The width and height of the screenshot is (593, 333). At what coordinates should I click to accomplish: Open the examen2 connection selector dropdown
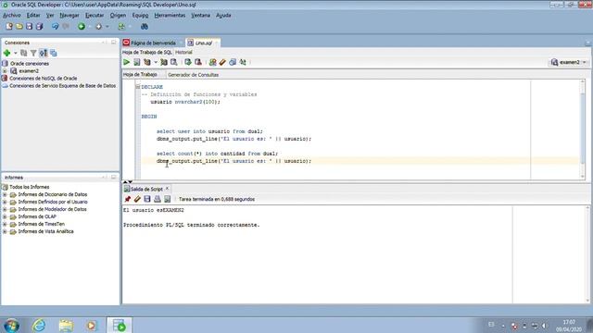click(x=568, y=62)
